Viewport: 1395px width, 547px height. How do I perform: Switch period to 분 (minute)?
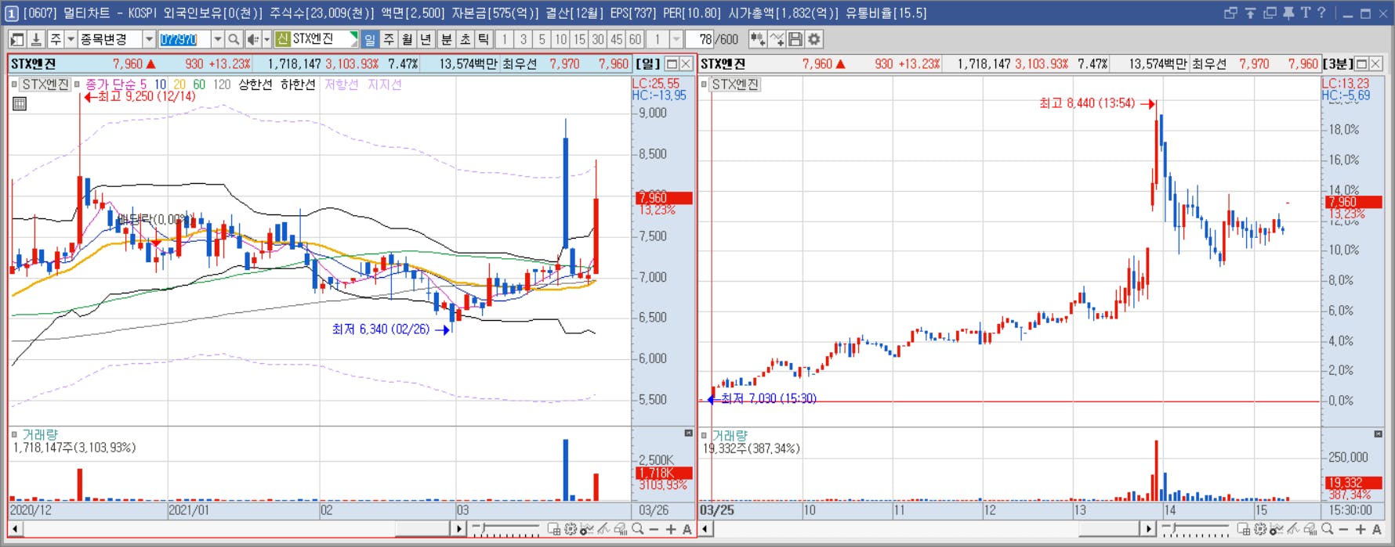[446, 39]
